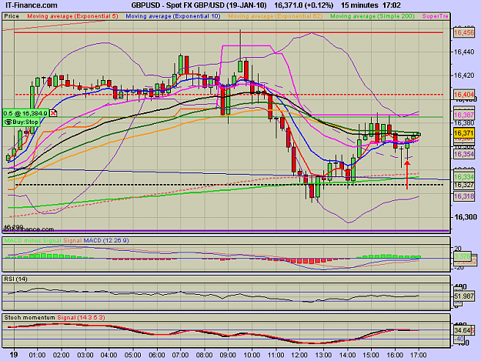481x361 pixels.
Task: Select Moving average (Simple 200) legend
Action: tap(372, 17)
